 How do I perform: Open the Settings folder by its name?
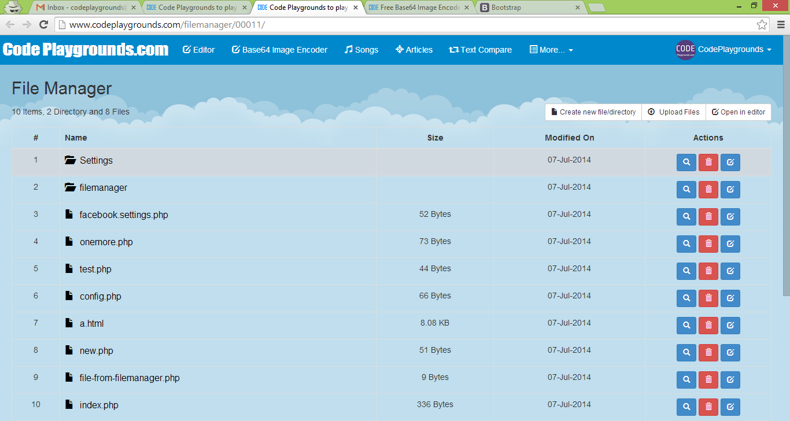96,161
